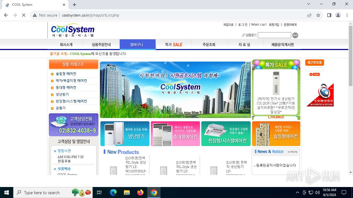353x198 pixels.
Task: Select 액자/벽걸이형 에어컨 category
Action: pyautogui.click(x=71, y=81)
